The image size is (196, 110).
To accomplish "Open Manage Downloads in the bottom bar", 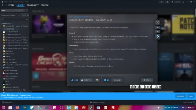I will point(97,102).
